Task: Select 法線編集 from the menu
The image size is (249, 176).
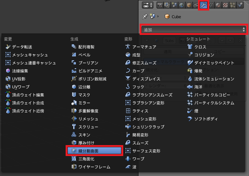Action: tap(17, 71)
